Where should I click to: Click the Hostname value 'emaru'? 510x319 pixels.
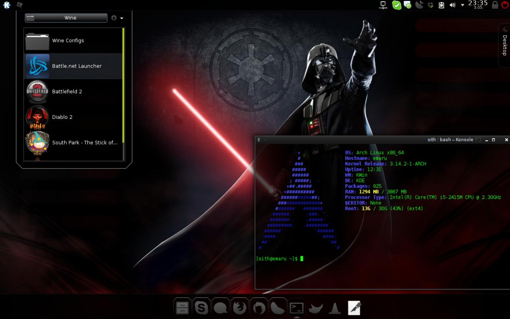380,158
